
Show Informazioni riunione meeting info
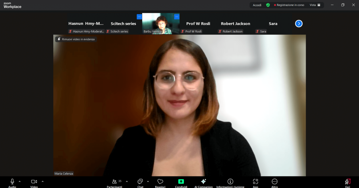point(230,182)
